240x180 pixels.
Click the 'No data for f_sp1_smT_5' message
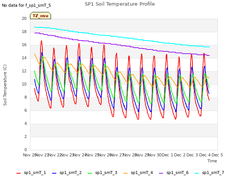pyautogui.click(x=26, y=5)
